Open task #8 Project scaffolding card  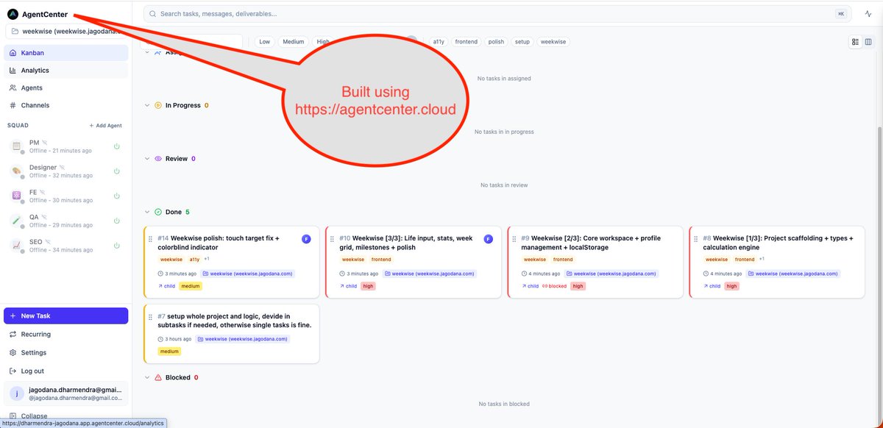click(x=776, y=262)
